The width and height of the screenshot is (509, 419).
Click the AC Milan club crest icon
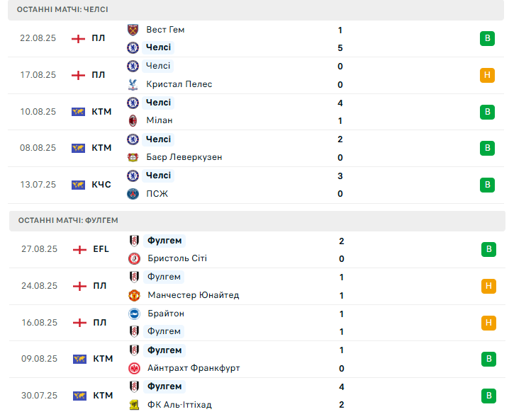133,120
